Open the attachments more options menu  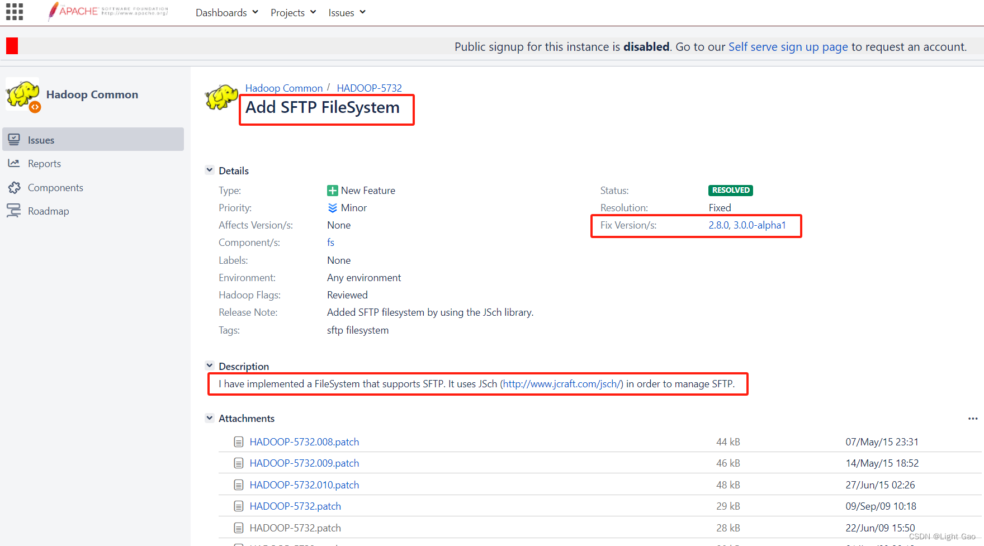pos(973,418)
